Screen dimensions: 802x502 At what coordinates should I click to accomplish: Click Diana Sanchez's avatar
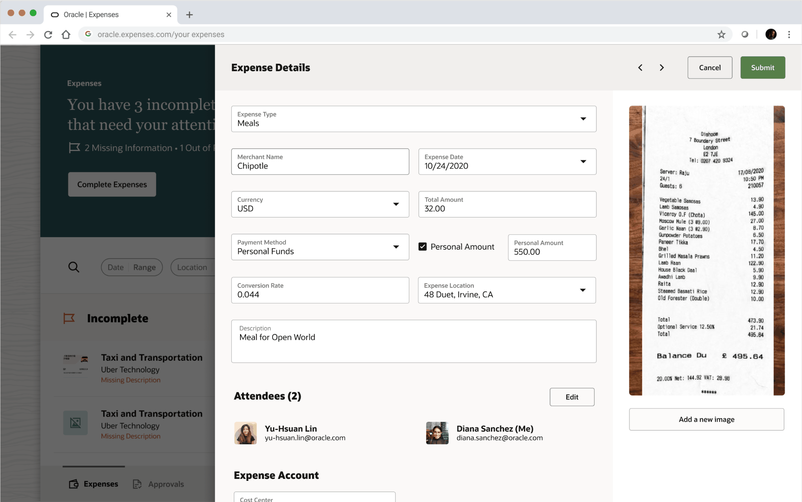pyautogui.click(x=437, y=433)
